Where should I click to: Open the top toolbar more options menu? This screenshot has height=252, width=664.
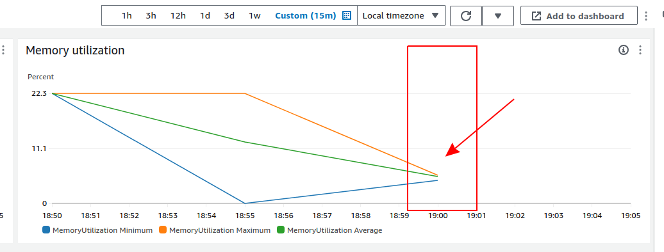(646, 16)
